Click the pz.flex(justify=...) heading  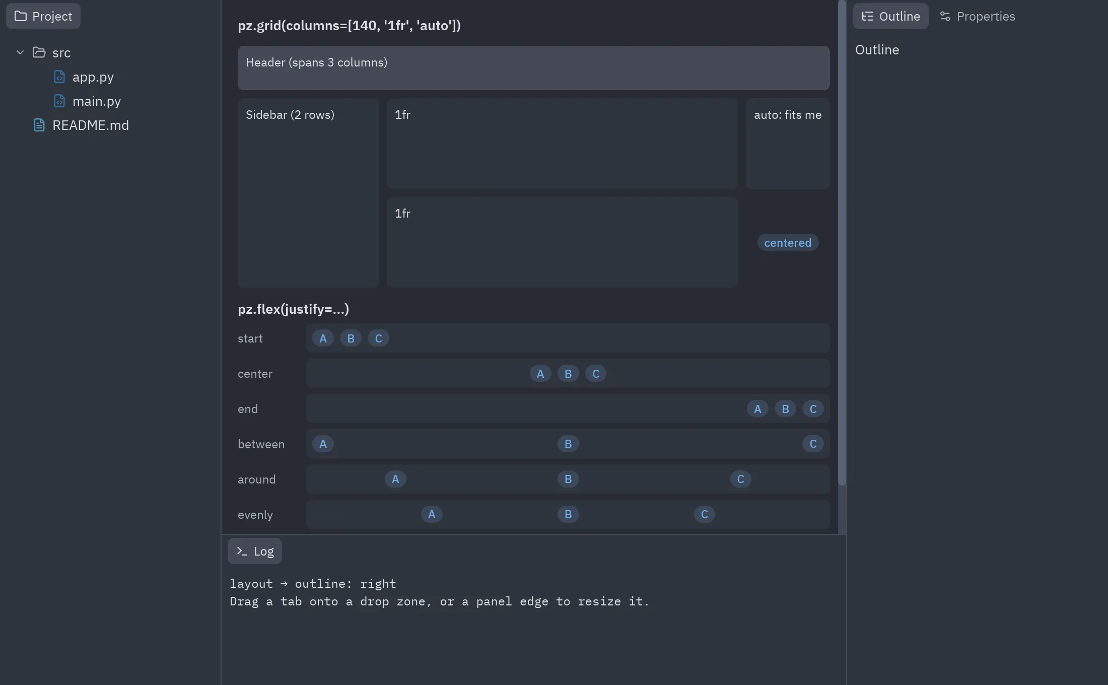293,309
